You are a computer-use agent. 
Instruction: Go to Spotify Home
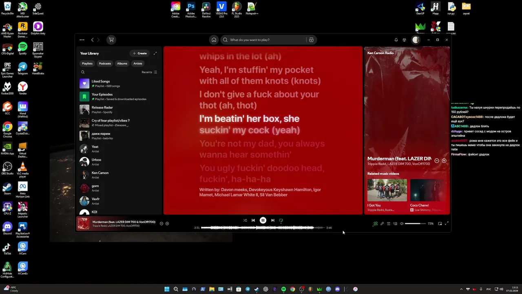click(x=214, y=40)
